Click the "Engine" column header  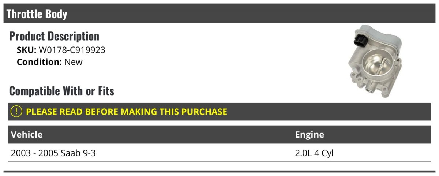(309, 134)
